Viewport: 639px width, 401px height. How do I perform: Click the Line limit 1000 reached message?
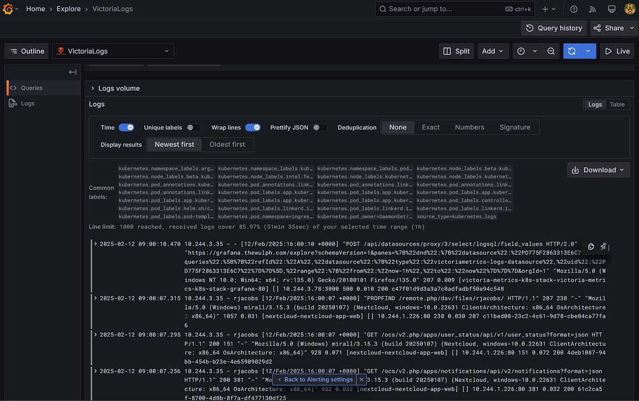[257, 227]
